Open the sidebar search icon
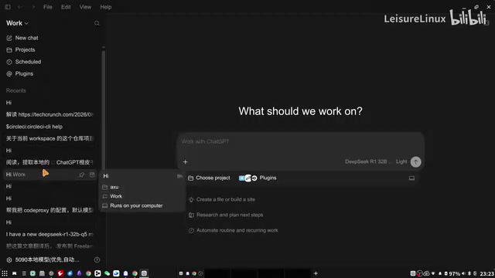The image size is (495, 278). coord(97,23)
